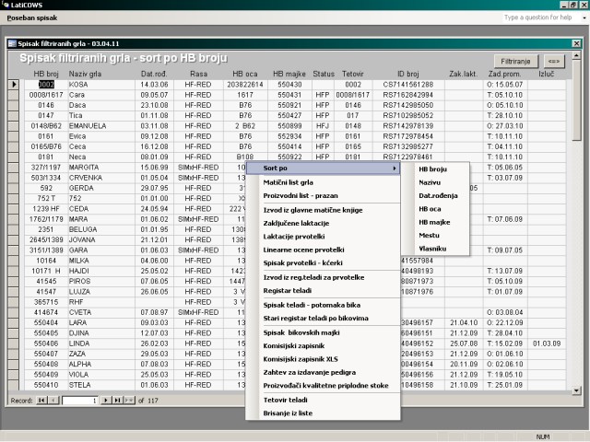Viewport: 590px width, 442px height.
Task: Click Komisijski zapisnik XLS entry
Action: [x=300, y=358]
